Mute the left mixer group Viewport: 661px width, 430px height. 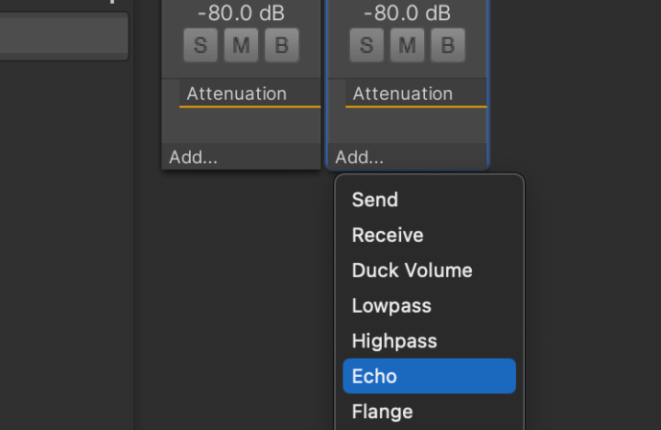click(x=241, y=45)
